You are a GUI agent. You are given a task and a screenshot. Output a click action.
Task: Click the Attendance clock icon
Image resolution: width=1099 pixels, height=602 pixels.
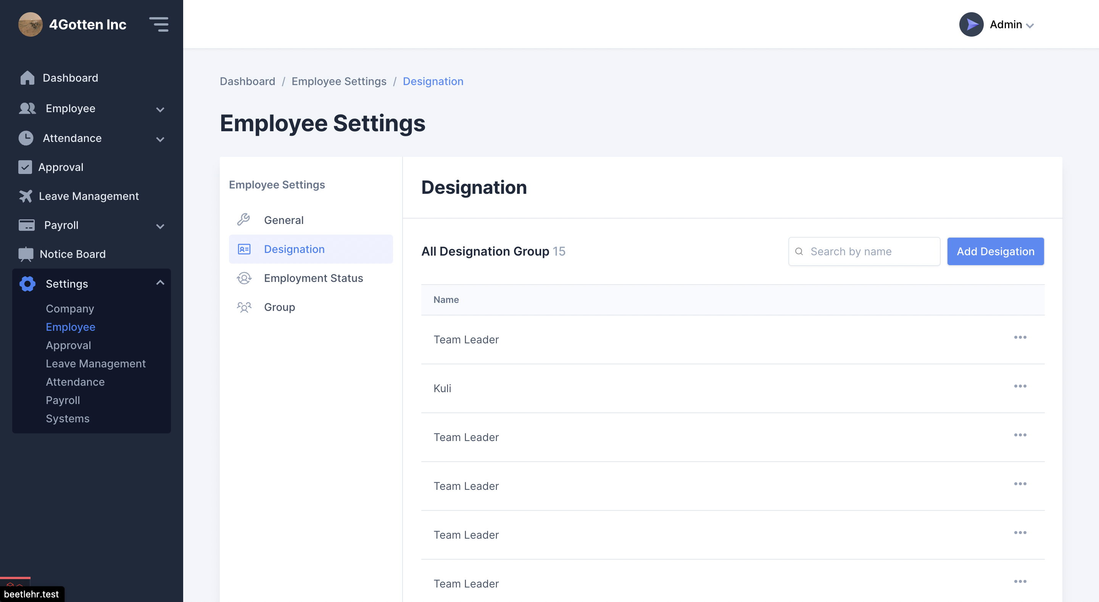(x=26, y=138)
